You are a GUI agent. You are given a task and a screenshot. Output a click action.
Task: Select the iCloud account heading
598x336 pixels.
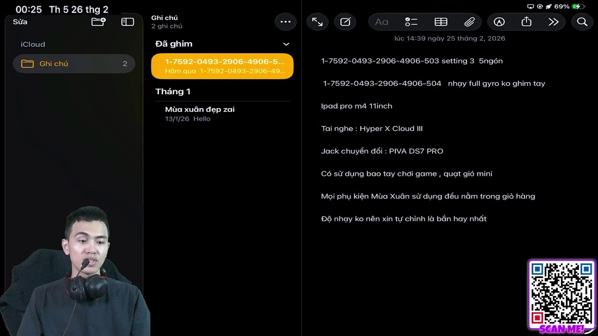point(33,44)
